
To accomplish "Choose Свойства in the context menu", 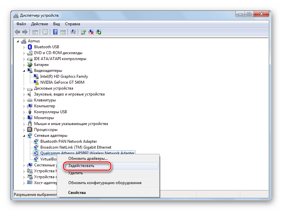I will click(x=77, y=193).
